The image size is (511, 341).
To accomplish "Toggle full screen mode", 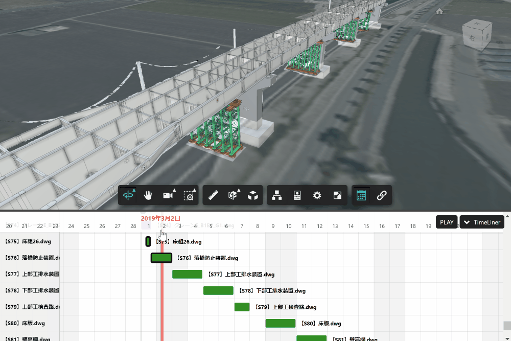I will pos(337,195).
